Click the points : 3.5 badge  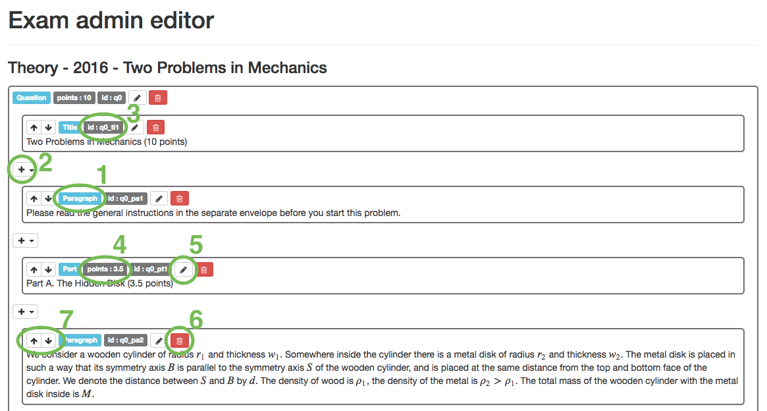[x=105, y=269]
